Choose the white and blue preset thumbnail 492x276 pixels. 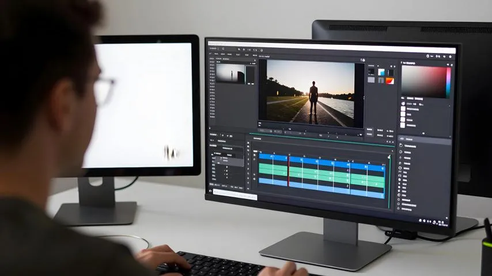381,72
